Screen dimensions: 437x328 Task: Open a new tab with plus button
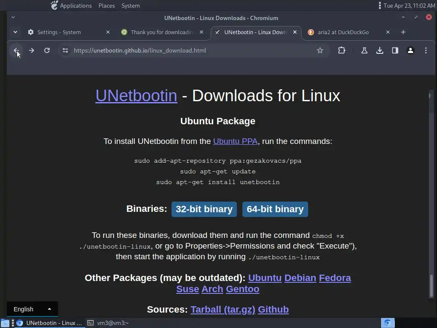[403, 32]
